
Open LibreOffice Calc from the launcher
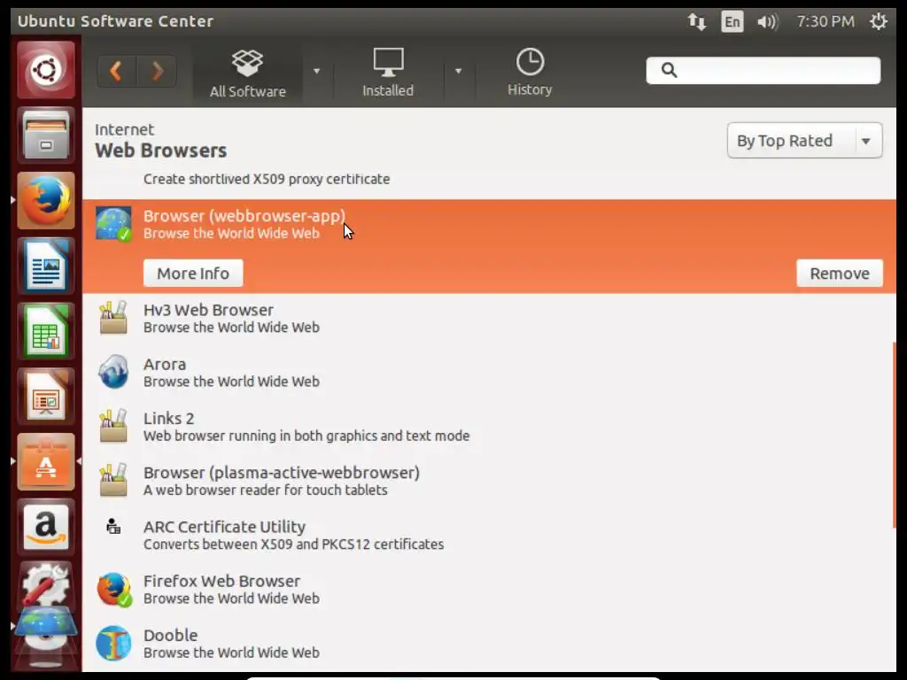(46, 331)
